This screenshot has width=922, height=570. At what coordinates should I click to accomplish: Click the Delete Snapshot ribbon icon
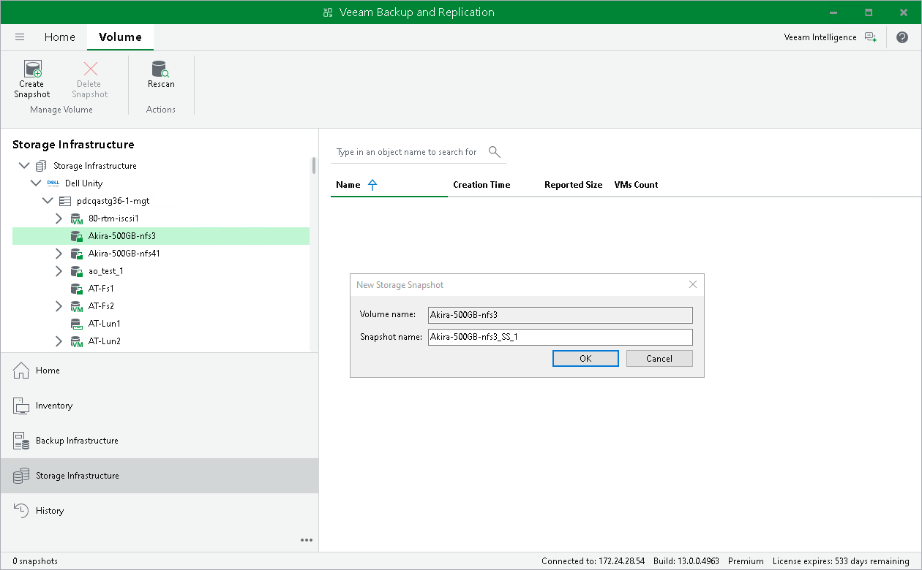click(x=90, y=69)
